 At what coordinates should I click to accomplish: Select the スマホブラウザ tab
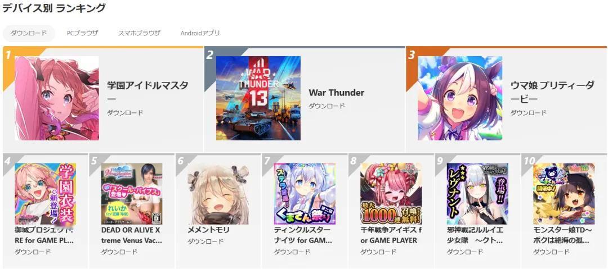pyautogui.click(x=139, y=33)
